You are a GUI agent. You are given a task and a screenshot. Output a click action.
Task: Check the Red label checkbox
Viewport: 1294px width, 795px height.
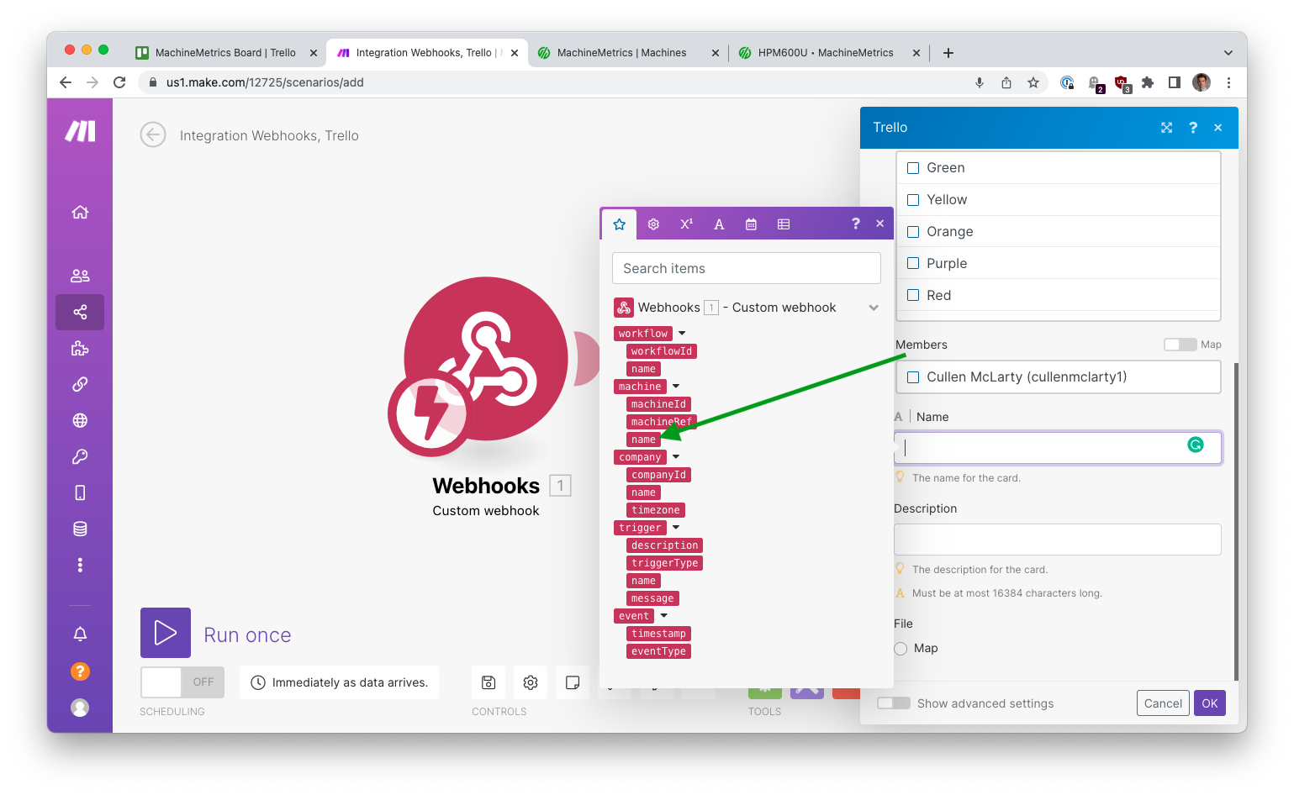pos(913,296)
